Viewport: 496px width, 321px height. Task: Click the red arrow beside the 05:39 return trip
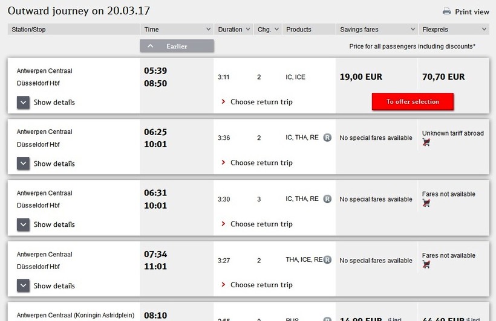click(223, 102)
